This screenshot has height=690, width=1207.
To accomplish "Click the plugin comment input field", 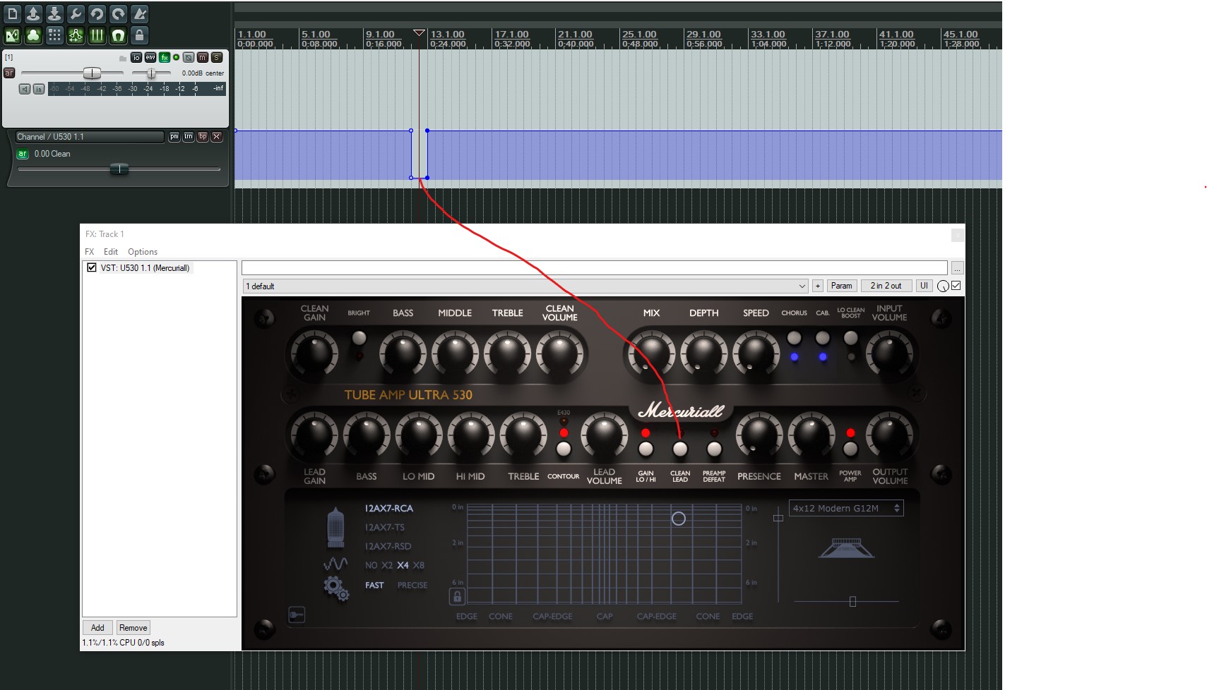I will (594, 268).
